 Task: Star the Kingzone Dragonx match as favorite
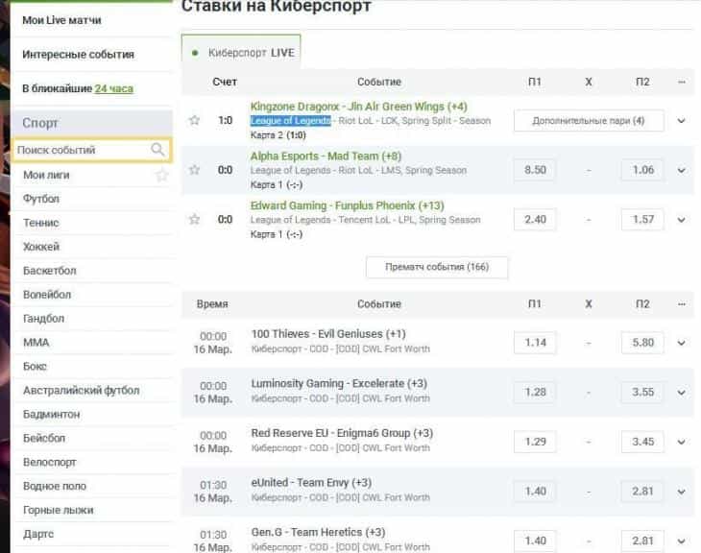pyautogui.click(x=195, y=120)
